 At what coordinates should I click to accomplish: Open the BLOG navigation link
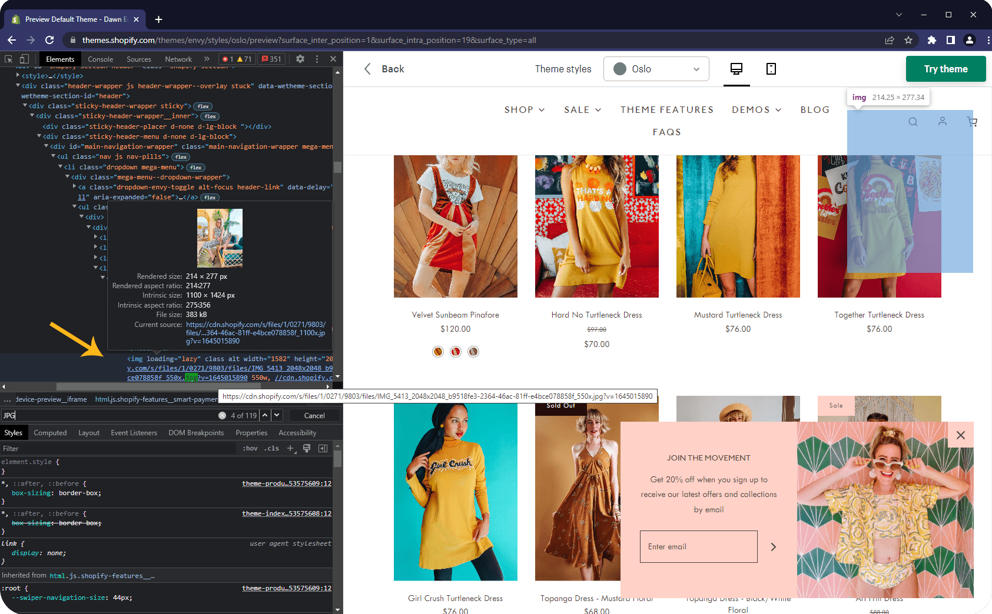[x=815, y=110]
